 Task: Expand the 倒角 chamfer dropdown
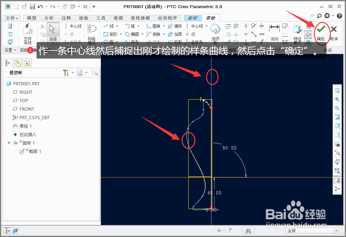coord(164,34)
